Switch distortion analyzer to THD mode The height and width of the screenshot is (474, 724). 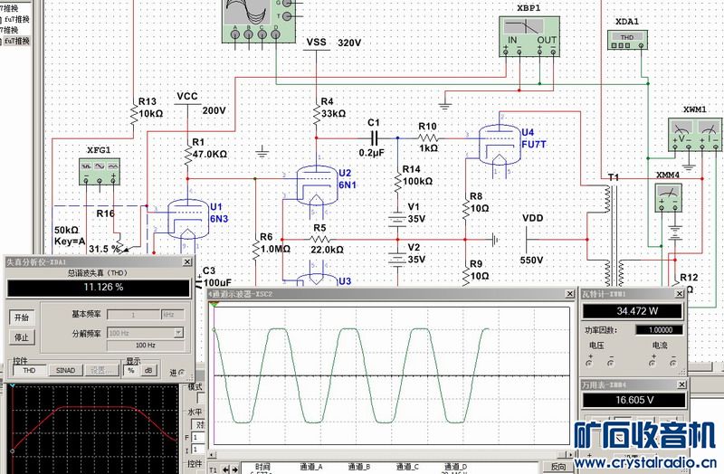click(x=30, y=370)
